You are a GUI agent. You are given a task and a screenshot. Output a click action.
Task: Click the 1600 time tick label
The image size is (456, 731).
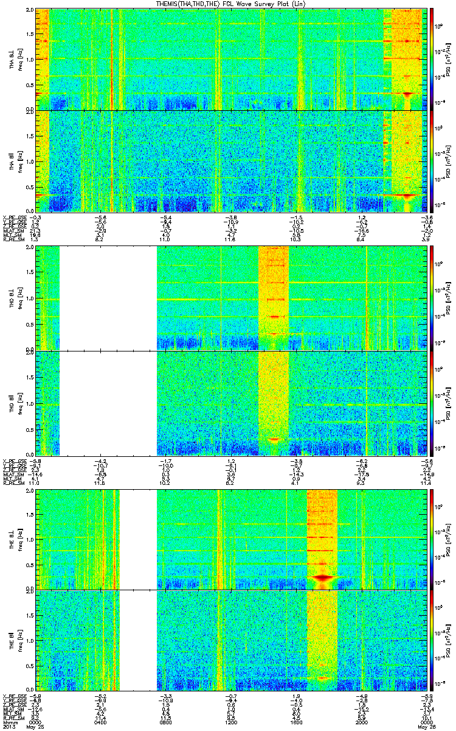pyautogui.click(x=295, y=722)
